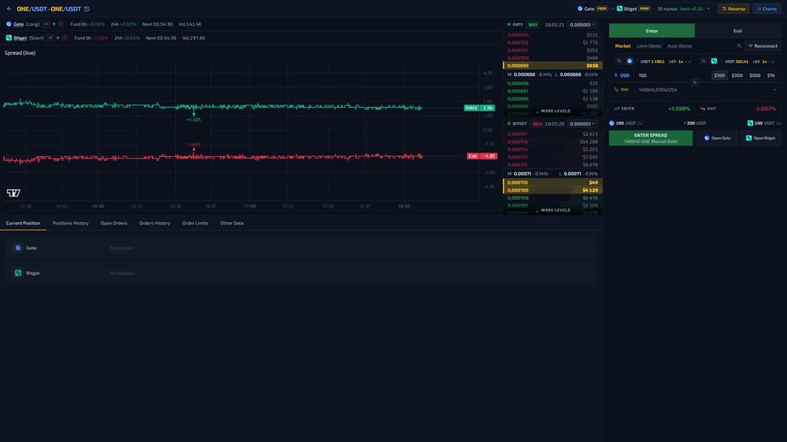
Task: Expand MORE LEVELS in the Bitget order book
Action: (553, 210)
